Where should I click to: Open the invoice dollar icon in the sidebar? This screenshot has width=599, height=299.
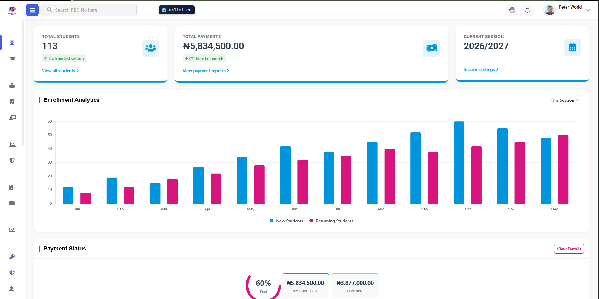pos(12,187)
